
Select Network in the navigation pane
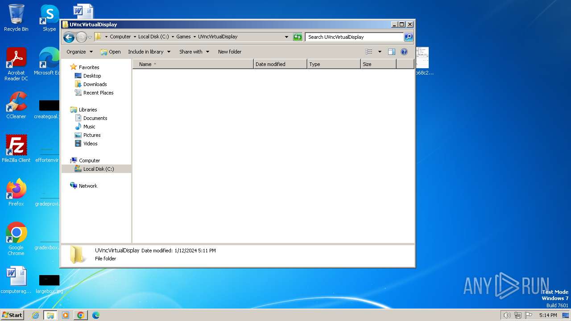(88, 186)
